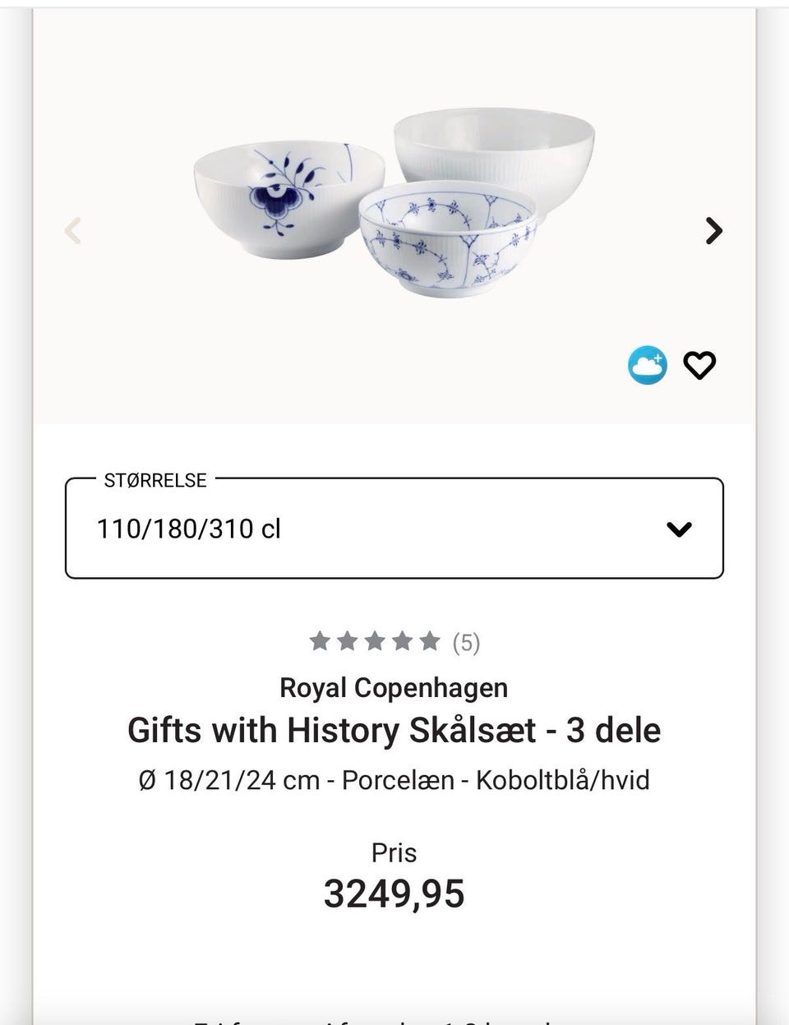Viewport: 789px width, 1025px height.
Task: Click the fifth rating star
Action: 430,641
